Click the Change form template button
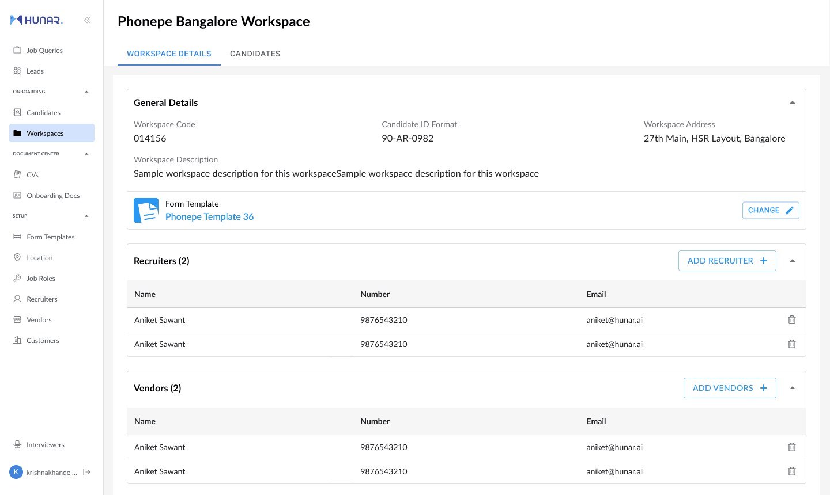 point(771,211)
